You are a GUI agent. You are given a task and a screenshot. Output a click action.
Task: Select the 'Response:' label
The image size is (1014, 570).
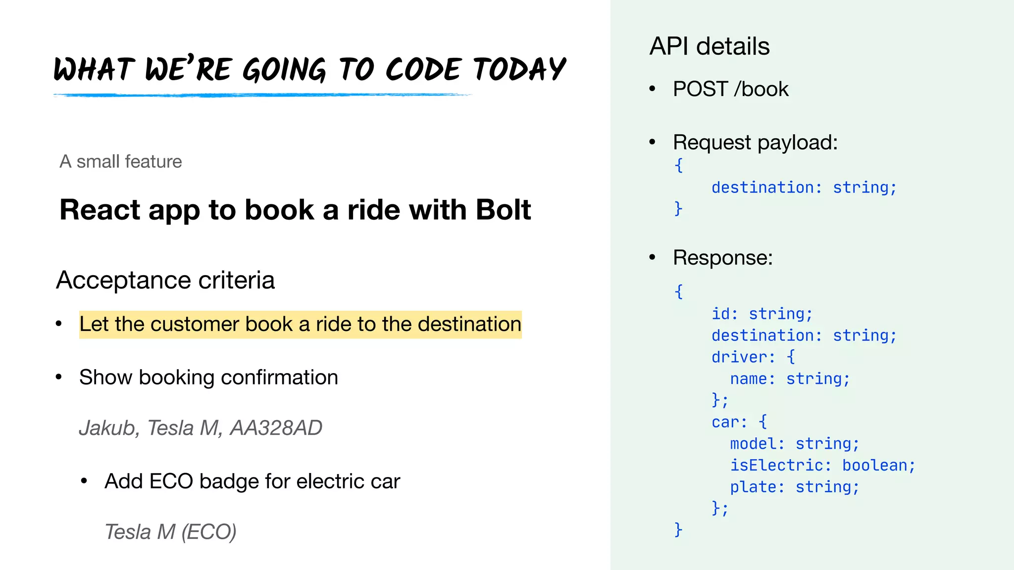pos(723,258)
